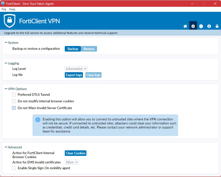Check Do not modify internal browser cookies

pos(14,101)
